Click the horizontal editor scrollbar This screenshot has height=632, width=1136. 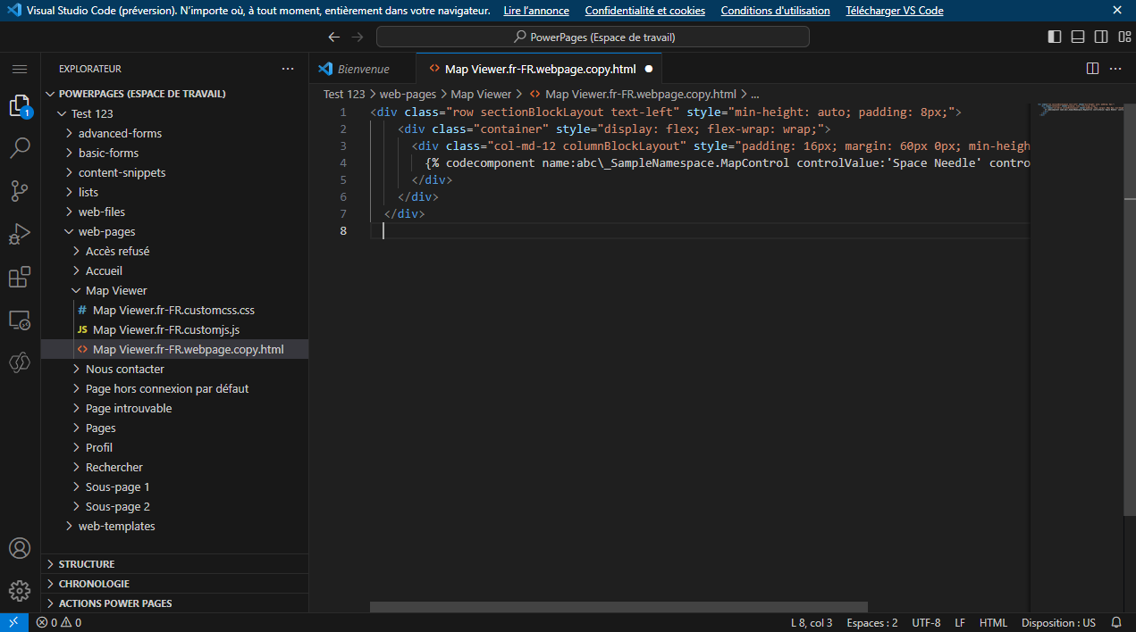(618, 605)
